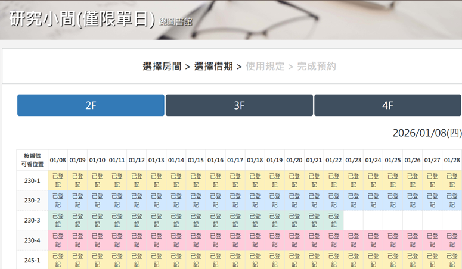
Task: Click yellow 已登記 cell for 230-1 on 01/08
Action: [x=58, y=180]
